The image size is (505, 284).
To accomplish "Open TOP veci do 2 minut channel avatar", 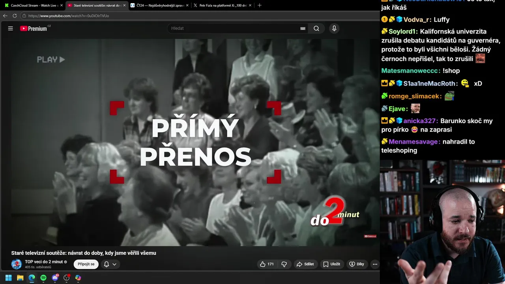I will click(x=17, y=264).
